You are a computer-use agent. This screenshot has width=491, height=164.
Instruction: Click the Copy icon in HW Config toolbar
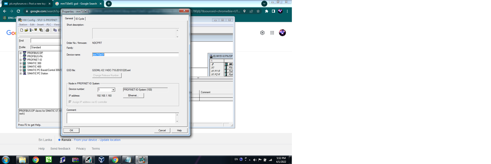pyautogui.click(x=55, y=30)
